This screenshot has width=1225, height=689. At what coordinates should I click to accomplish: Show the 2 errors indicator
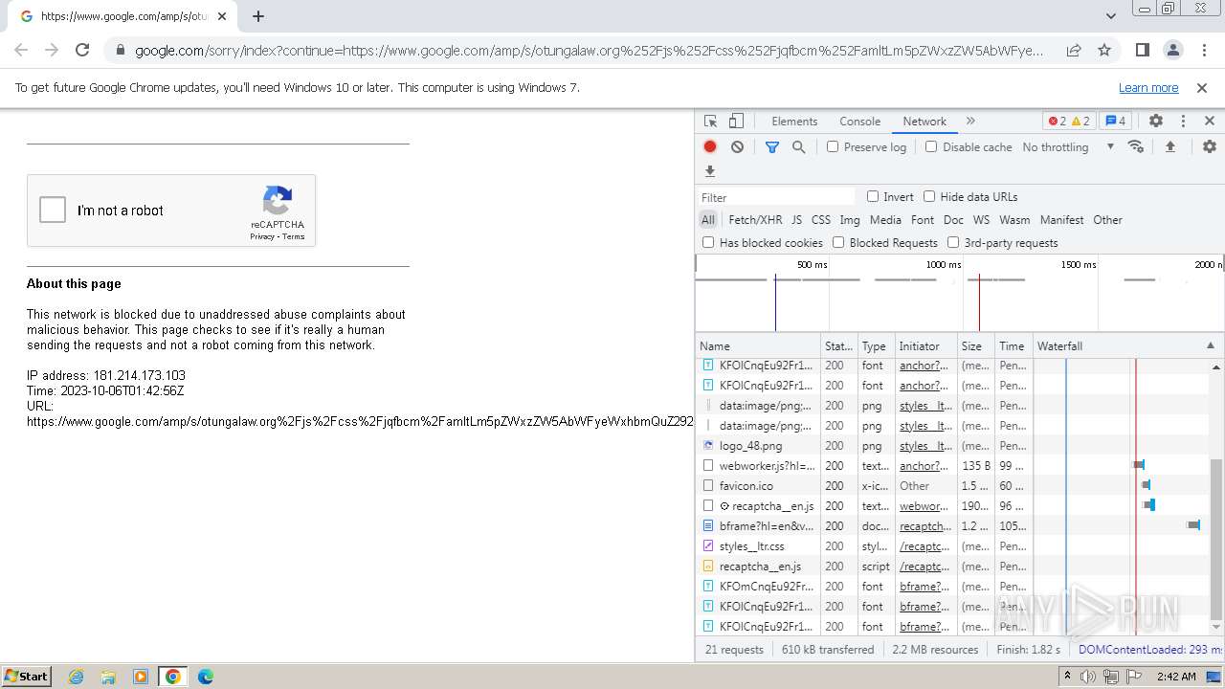(1057, 122)
